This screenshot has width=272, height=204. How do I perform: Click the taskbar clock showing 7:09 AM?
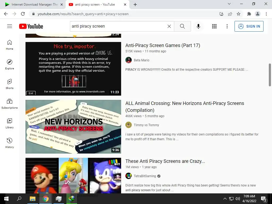coord(249,199)
